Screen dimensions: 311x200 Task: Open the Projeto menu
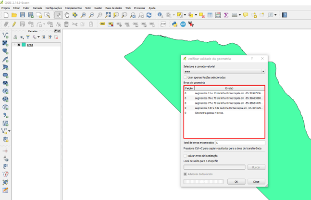tap(6, 8)
